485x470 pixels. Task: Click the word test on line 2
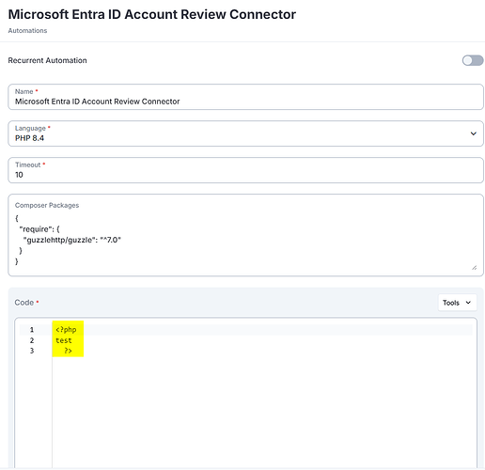[64, 340]
